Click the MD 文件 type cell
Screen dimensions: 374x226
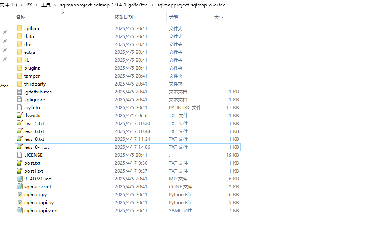tap(178, 179)
